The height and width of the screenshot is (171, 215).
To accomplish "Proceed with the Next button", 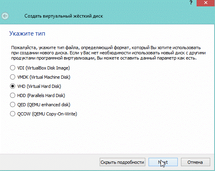I will click(163, 162).
